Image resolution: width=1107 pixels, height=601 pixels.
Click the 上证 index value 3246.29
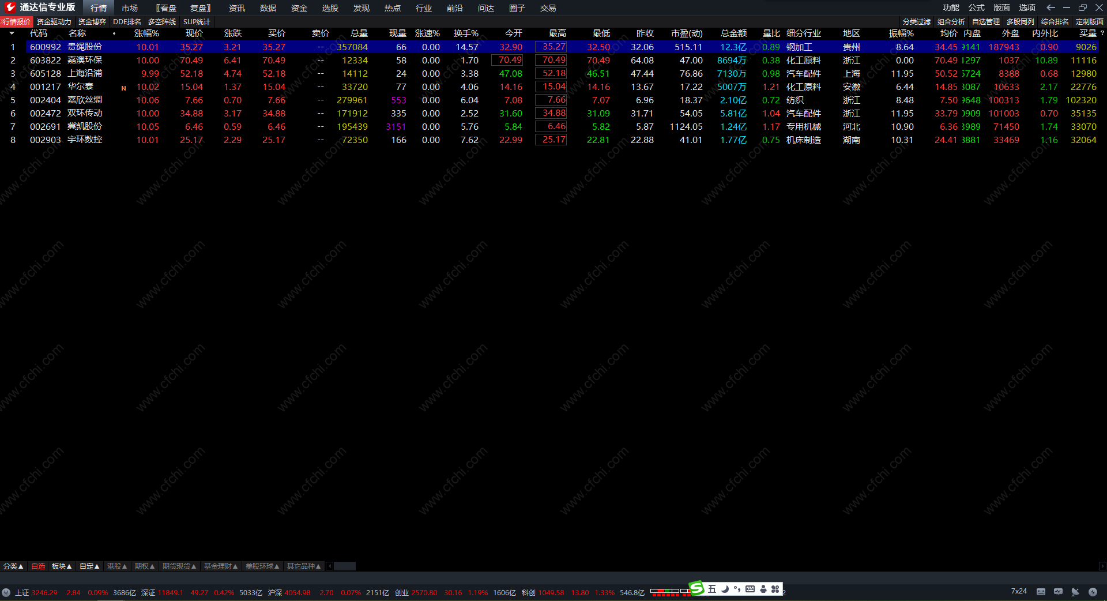click(x=44, y=592)
